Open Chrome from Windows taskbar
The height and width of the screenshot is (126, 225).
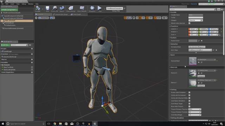[x=55, y=124]
